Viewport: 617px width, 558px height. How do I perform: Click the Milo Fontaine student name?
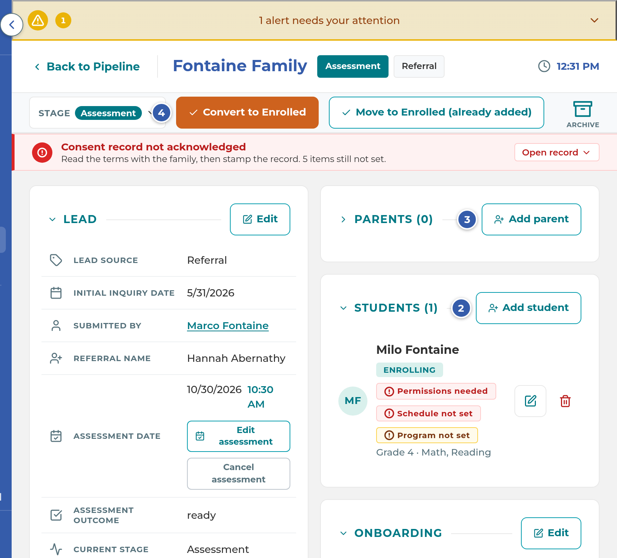pos(418,349)
